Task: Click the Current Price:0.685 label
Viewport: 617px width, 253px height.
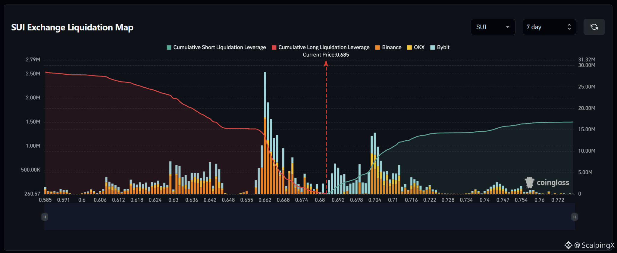Action: tap(326, 55)
